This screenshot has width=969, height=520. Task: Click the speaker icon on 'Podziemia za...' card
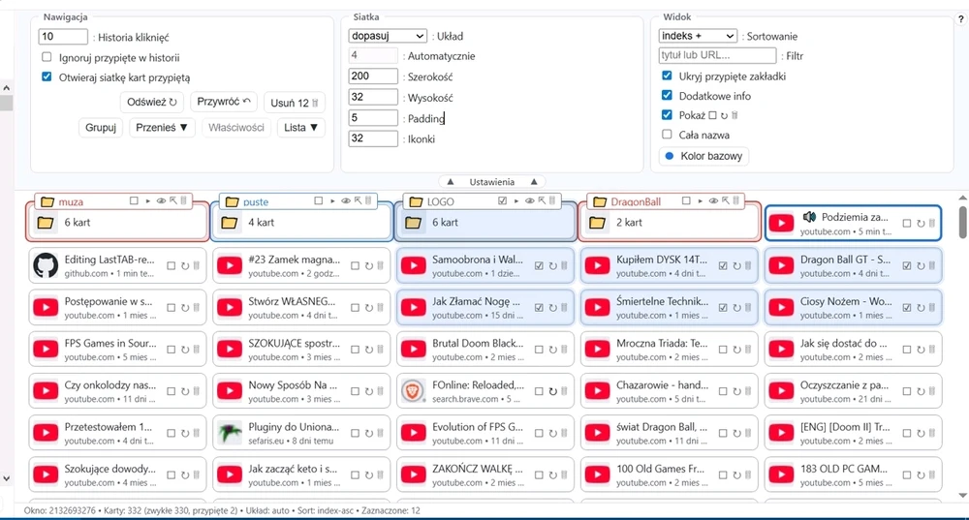coord(809,217)
